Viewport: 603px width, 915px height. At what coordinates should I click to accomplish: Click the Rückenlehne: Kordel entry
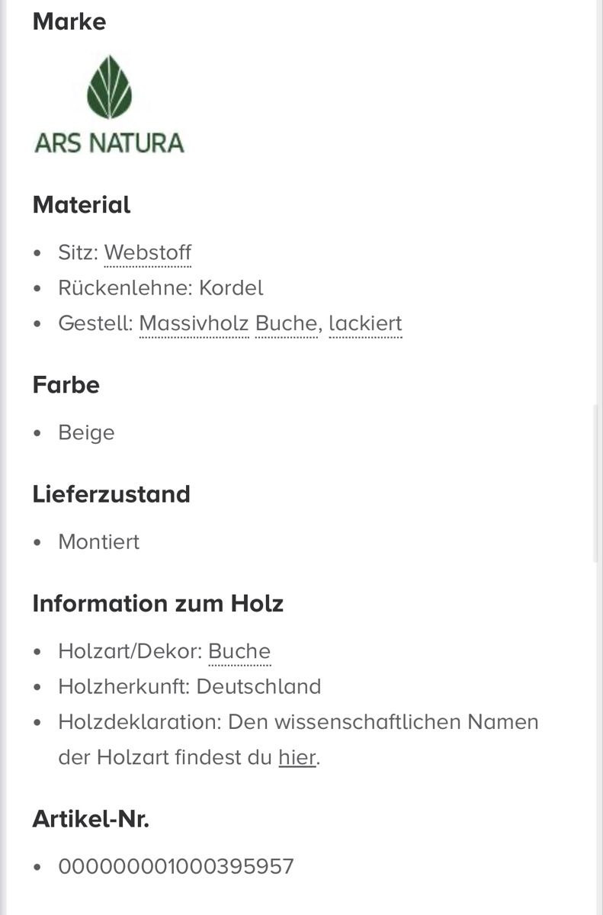tap(161, 288)
